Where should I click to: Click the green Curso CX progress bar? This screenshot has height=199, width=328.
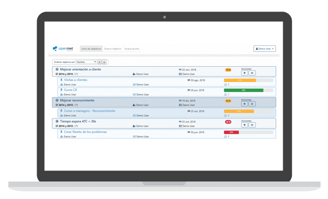click(244, 90)
